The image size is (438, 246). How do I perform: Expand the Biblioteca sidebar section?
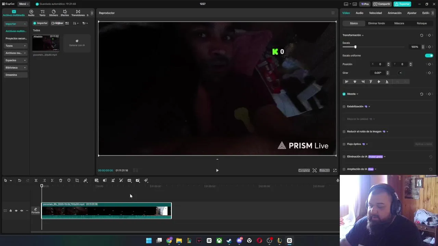coord(15,68)
